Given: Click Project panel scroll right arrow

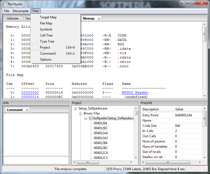Looking at the screenshot, I should [131, 162].
